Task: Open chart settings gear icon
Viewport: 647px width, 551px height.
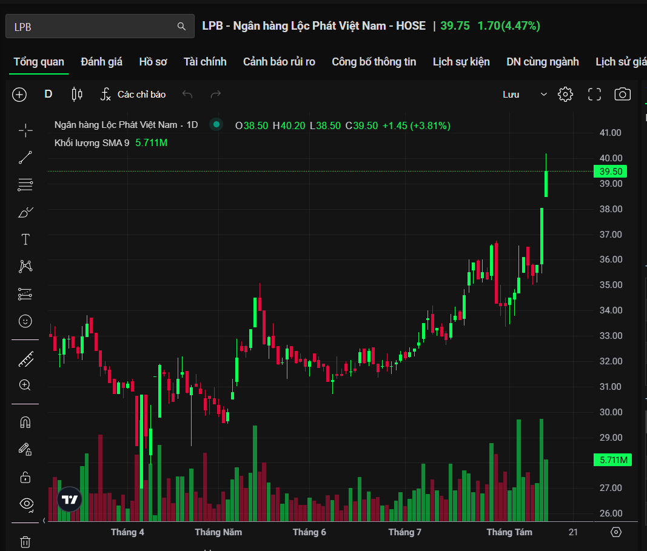Action: pyautogui.click(x=565, y=95)
